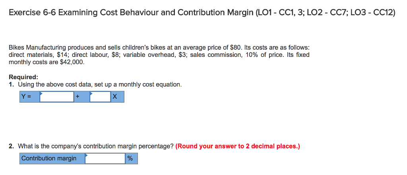This screenshot has height=175, width=407.
Task: Select the 'Contribution margin' label cell
Action: [52, 158]
